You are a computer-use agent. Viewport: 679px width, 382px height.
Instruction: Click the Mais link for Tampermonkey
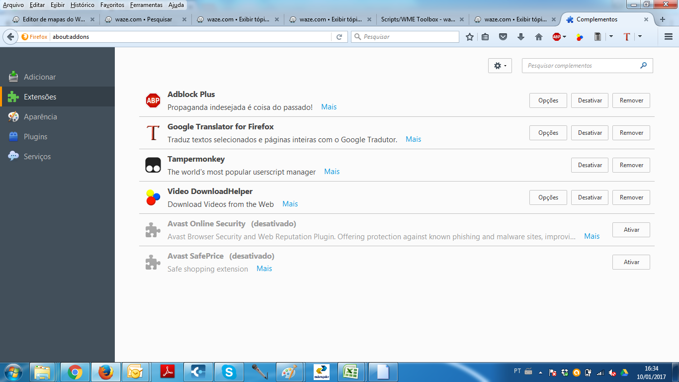(x=332, y=172)
